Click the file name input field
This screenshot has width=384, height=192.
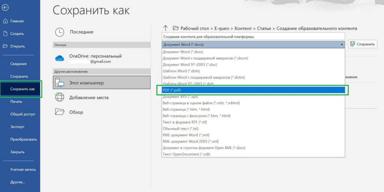[x=253, y=37]
